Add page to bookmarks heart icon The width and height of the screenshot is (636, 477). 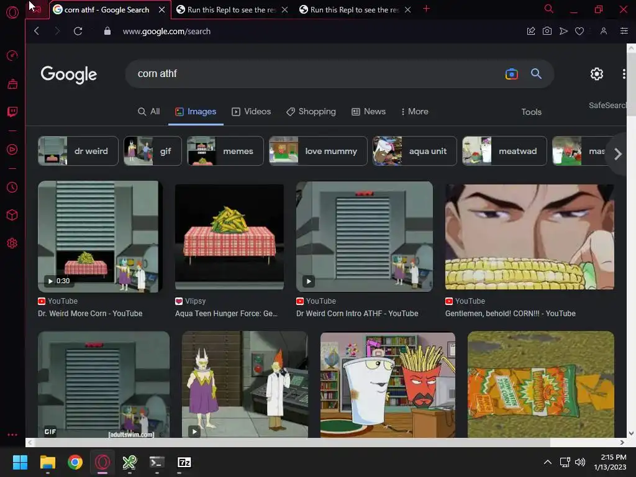579,31
